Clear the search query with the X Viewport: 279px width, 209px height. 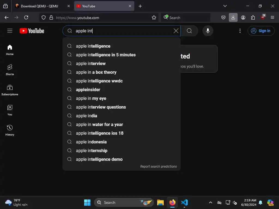tap(176, 31)
